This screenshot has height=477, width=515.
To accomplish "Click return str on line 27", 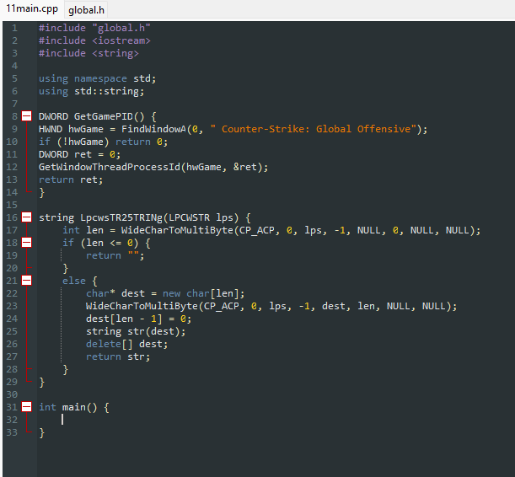I will 118,356.
